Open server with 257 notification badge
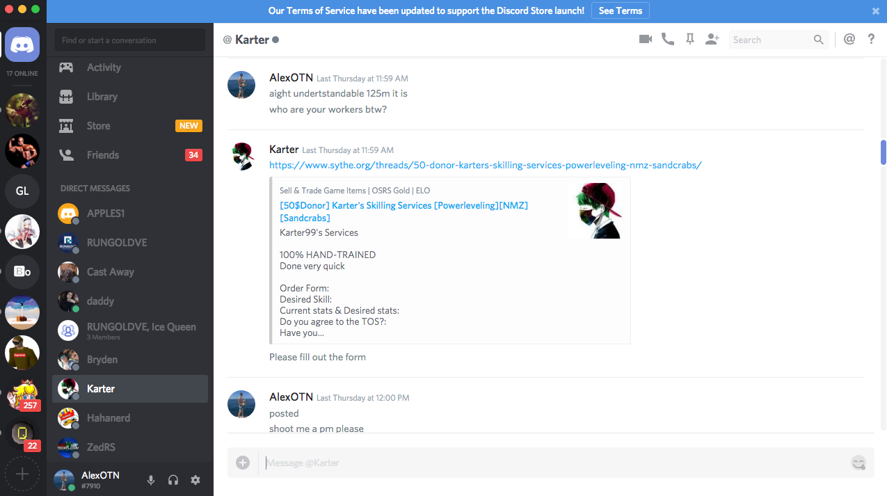The width and height of the screenshot is (887, 496). click(22, 394)
